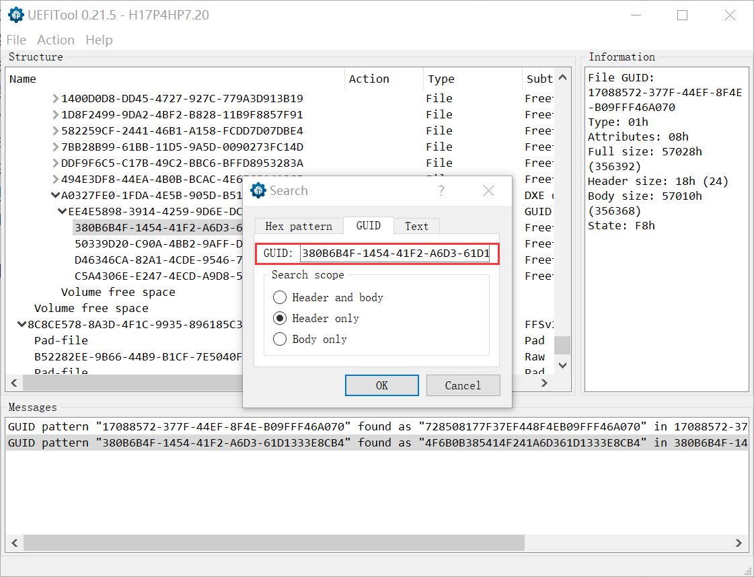This screenshot has height=577, width=754.
Task: Expand the 1D8F2499-9DA2-4BF2 tree item
Action: 56,115
